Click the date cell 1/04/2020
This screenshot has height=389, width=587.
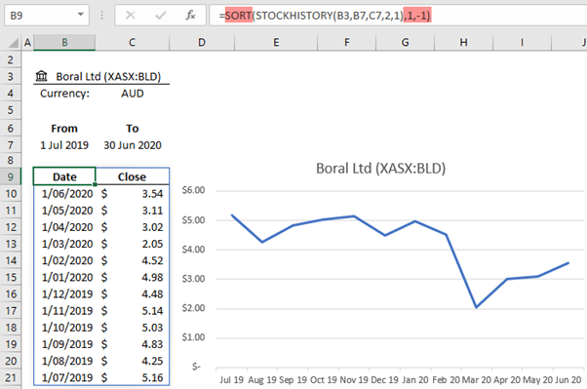point(64,227)
